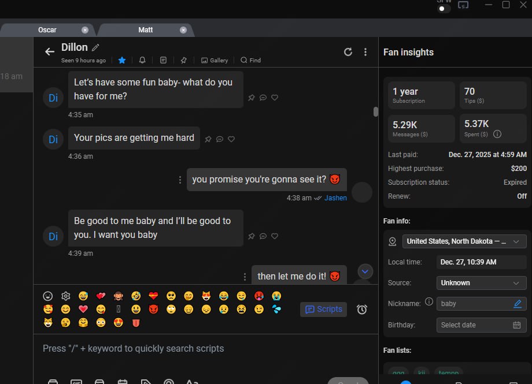Image resolution: width=532 pixels, height=384 pixels.
Task: Click the Local time field Dec. 27, 10:39 AM
Action: pyautogui.click(x=482, y=262)
